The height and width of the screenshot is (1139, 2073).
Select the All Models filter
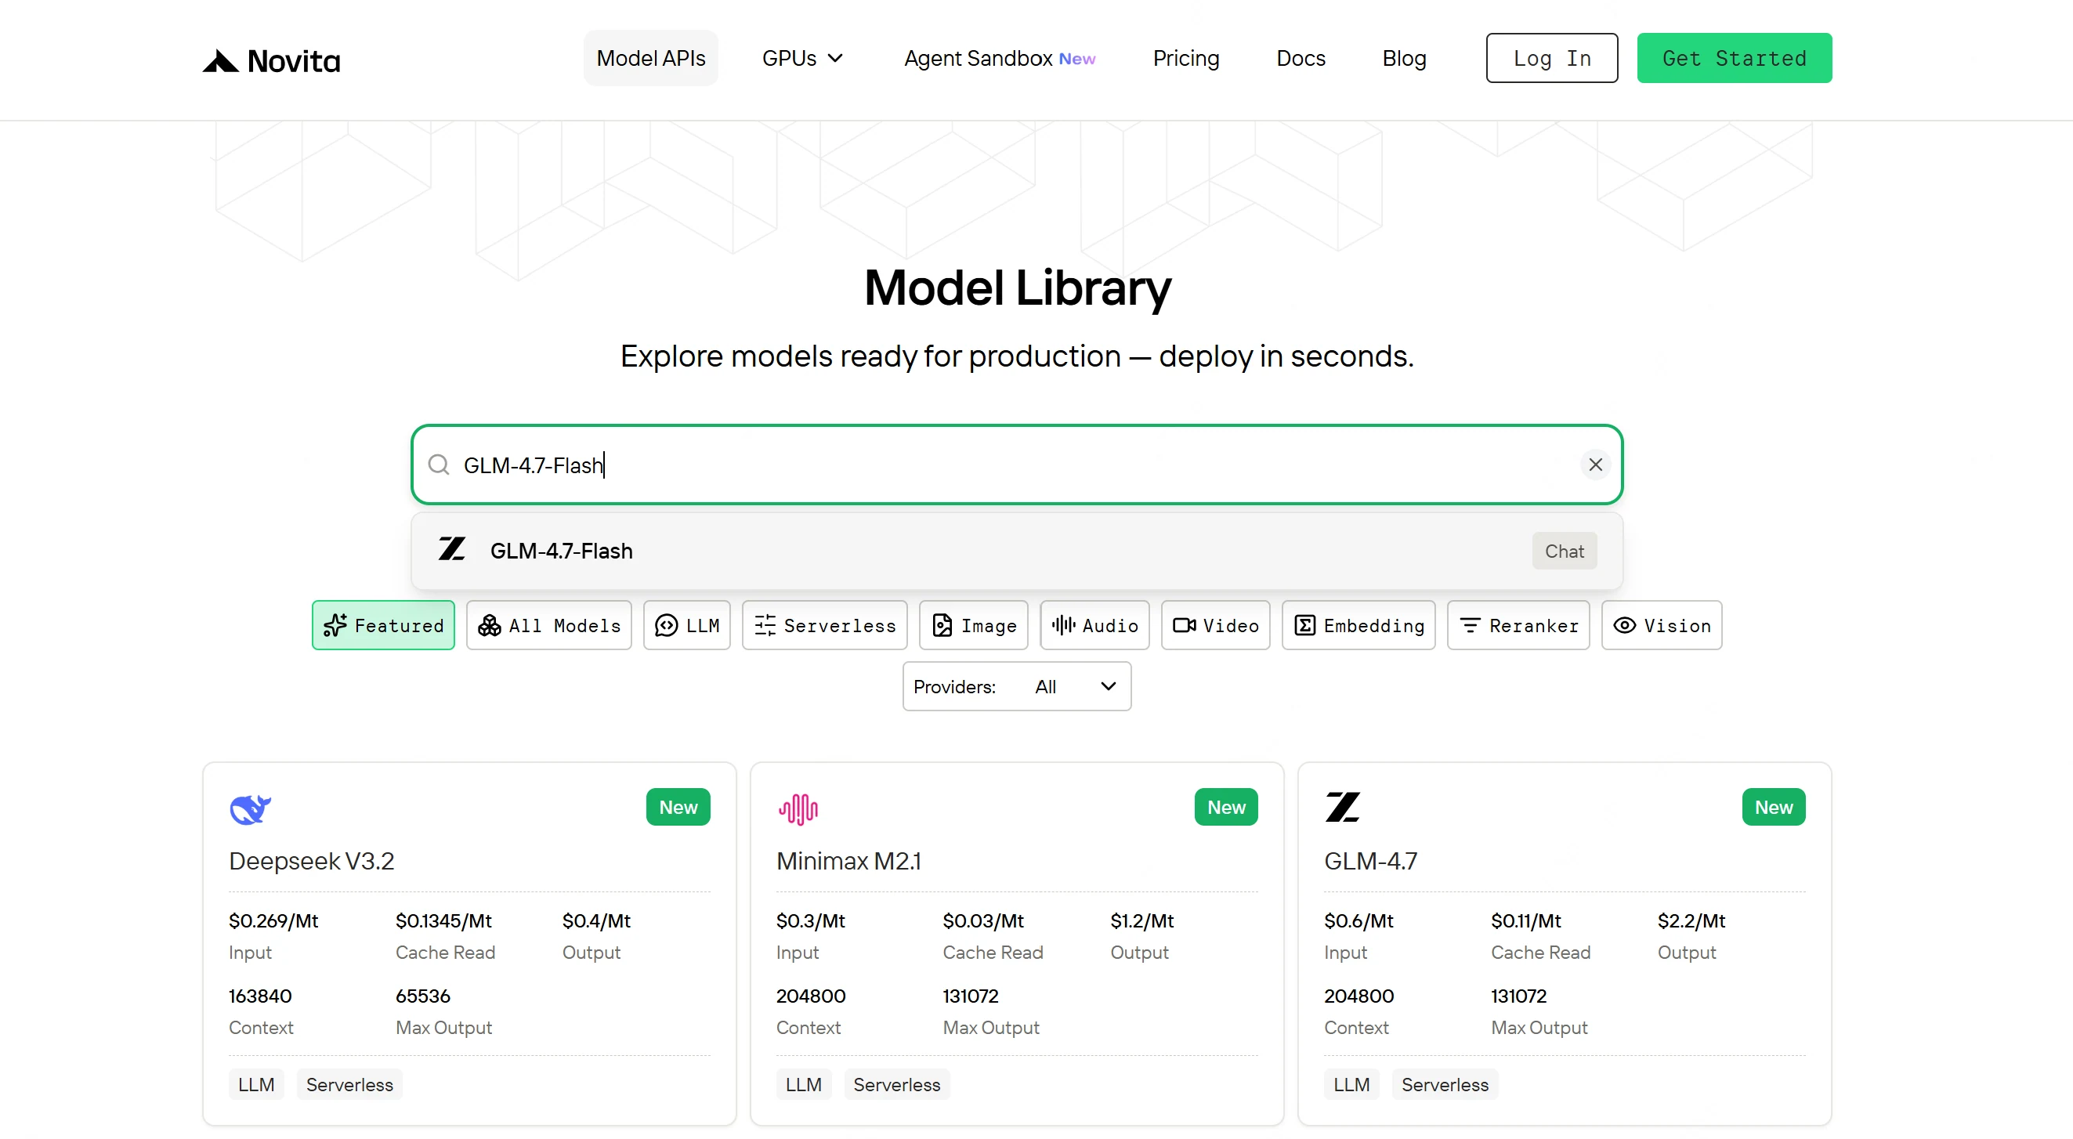[549, 625]
